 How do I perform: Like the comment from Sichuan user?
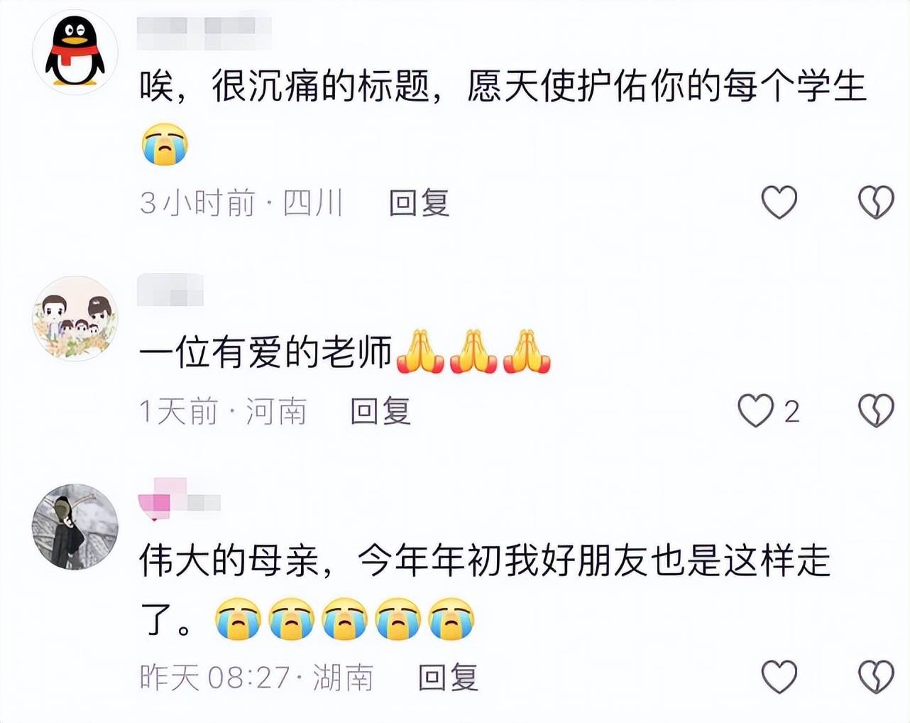(779, 202)
